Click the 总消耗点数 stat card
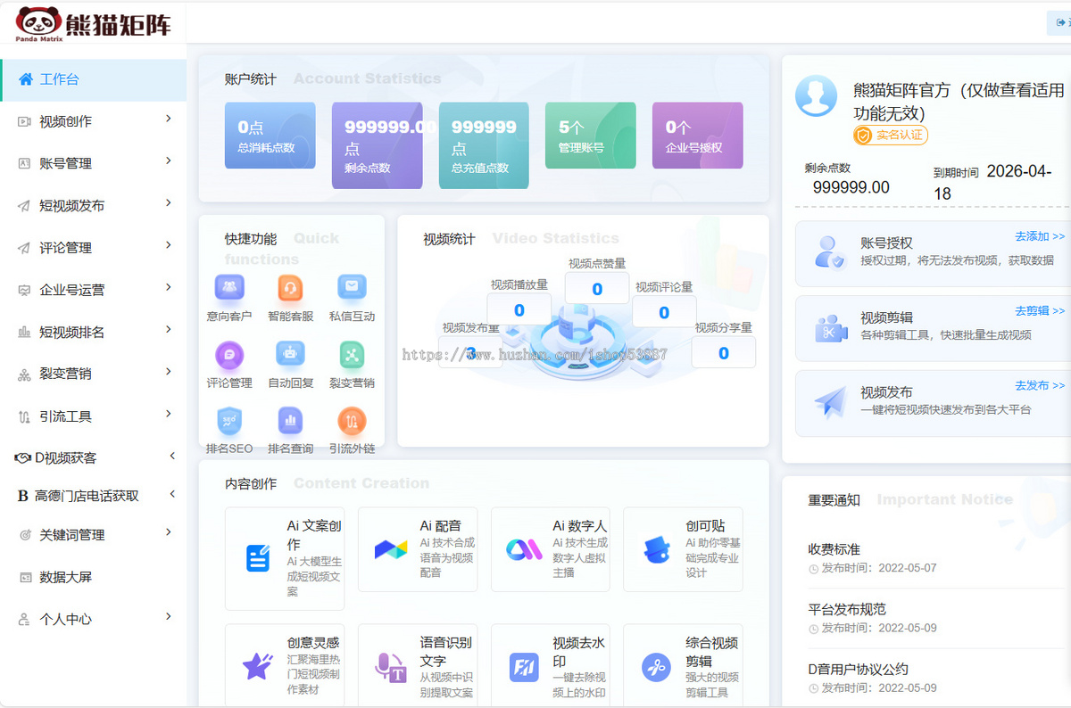The width and height of the screenshot is (1071, 708). tap(270, 136)
